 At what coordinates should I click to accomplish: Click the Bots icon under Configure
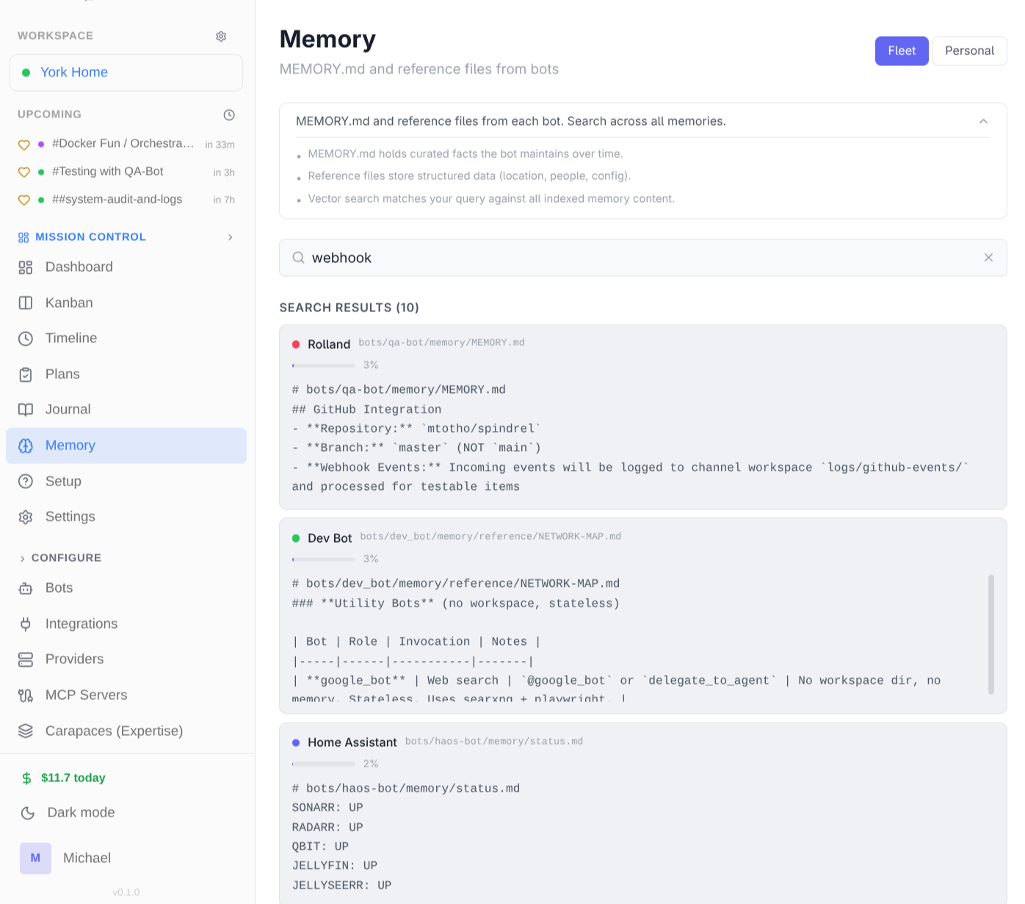click(x=26, y=587)
